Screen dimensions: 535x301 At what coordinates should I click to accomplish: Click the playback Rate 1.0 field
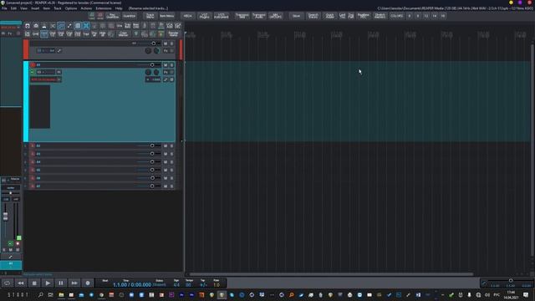tap(217, 284)
